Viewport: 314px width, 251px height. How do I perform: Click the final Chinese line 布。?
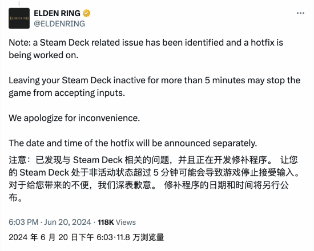click(x=15, y=198)
